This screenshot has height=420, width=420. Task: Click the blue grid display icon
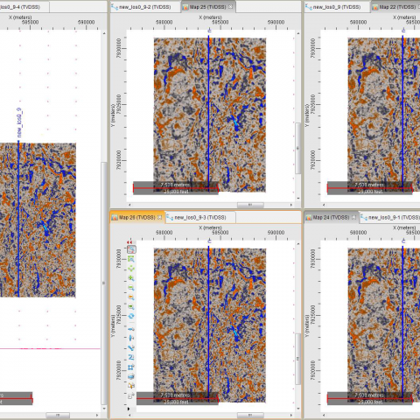(131, 367)
